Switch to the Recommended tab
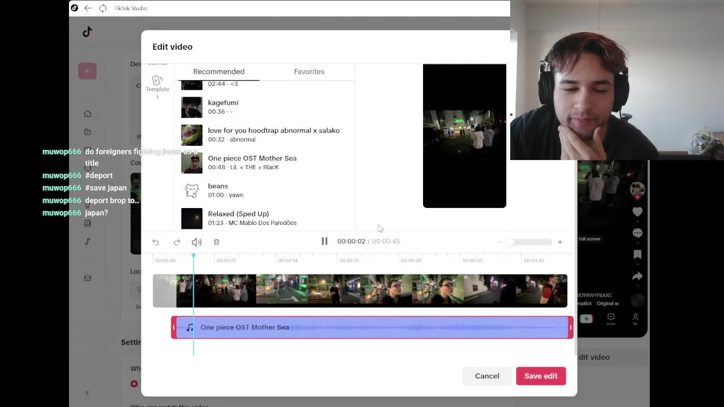The width and height of the screenshot is (724, 407). pyautogui.click(x=219, y=72)
